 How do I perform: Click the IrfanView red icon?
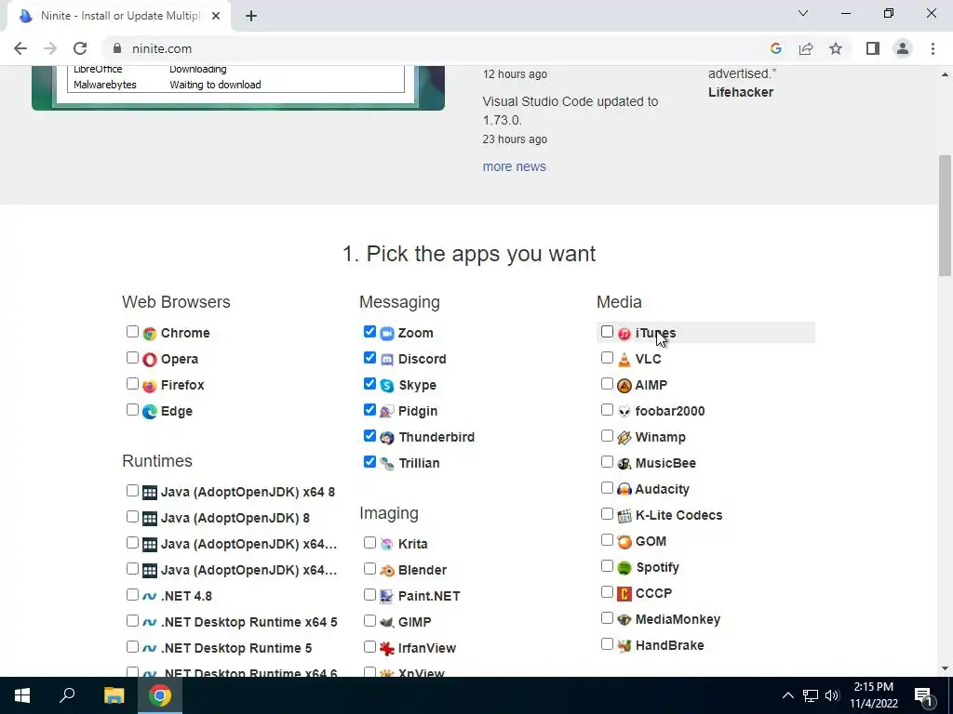[387, 648]
